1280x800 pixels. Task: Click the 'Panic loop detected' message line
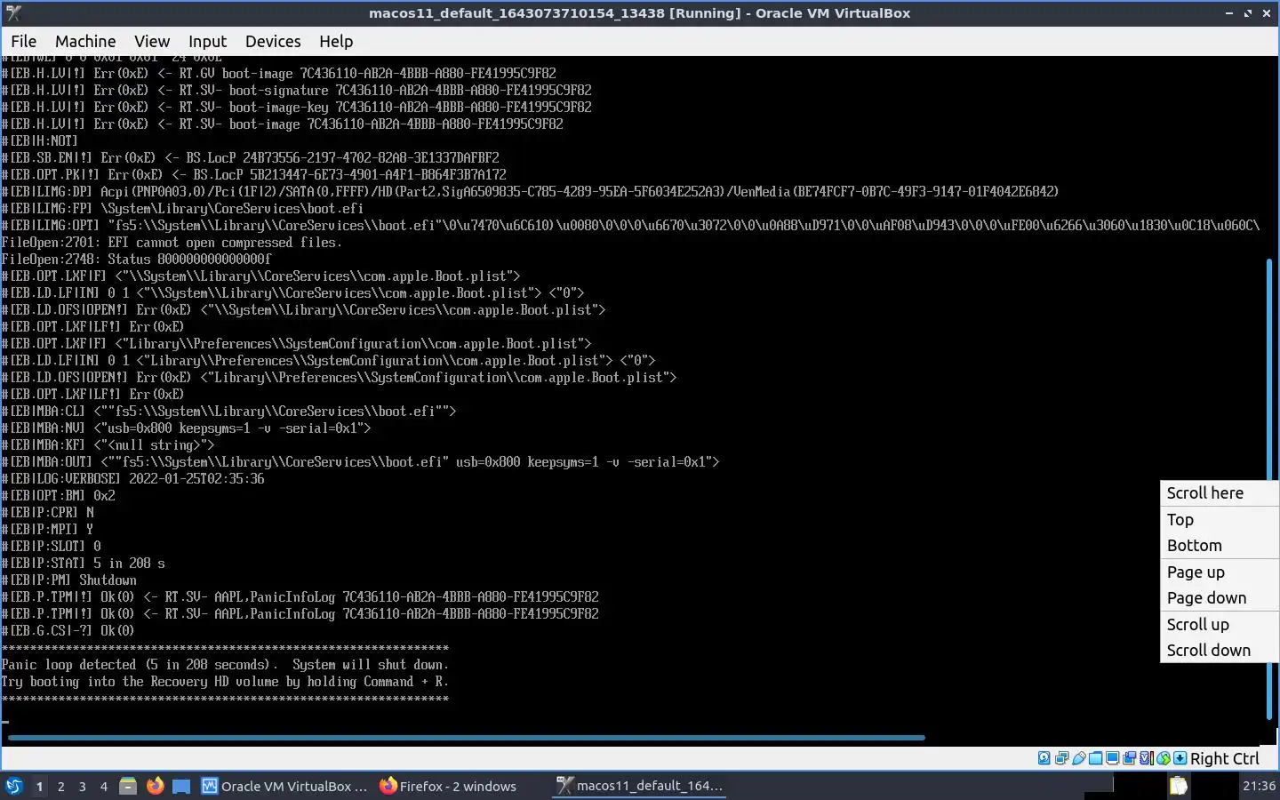(x=225, y=665)
